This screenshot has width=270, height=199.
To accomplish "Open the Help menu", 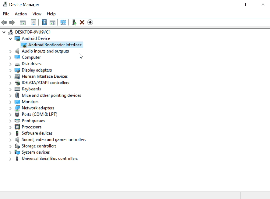I will [x=51, y=14].
